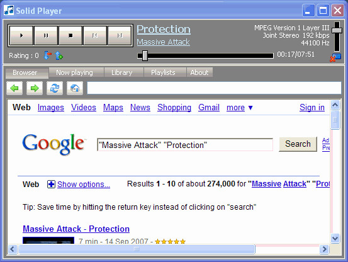Open the browser home page
Screen dimensions: 348x262
click(75, 88)
